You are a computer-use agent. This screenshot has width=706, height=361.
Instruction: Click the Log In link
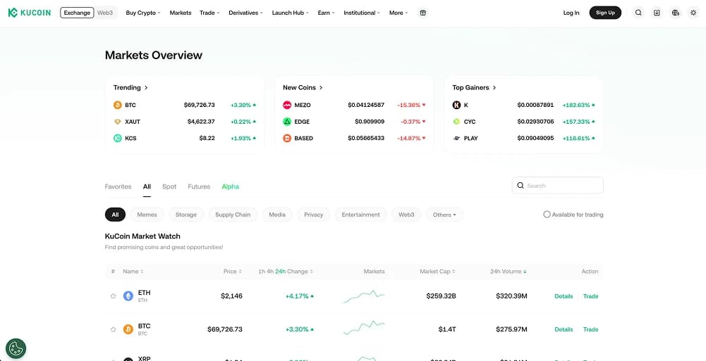(x=571, y=13)
